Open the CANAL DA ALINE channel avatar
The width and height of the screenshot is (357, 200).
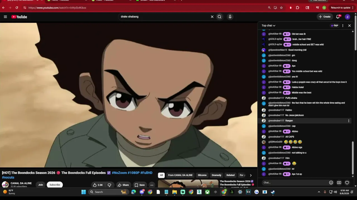point(5,185)
